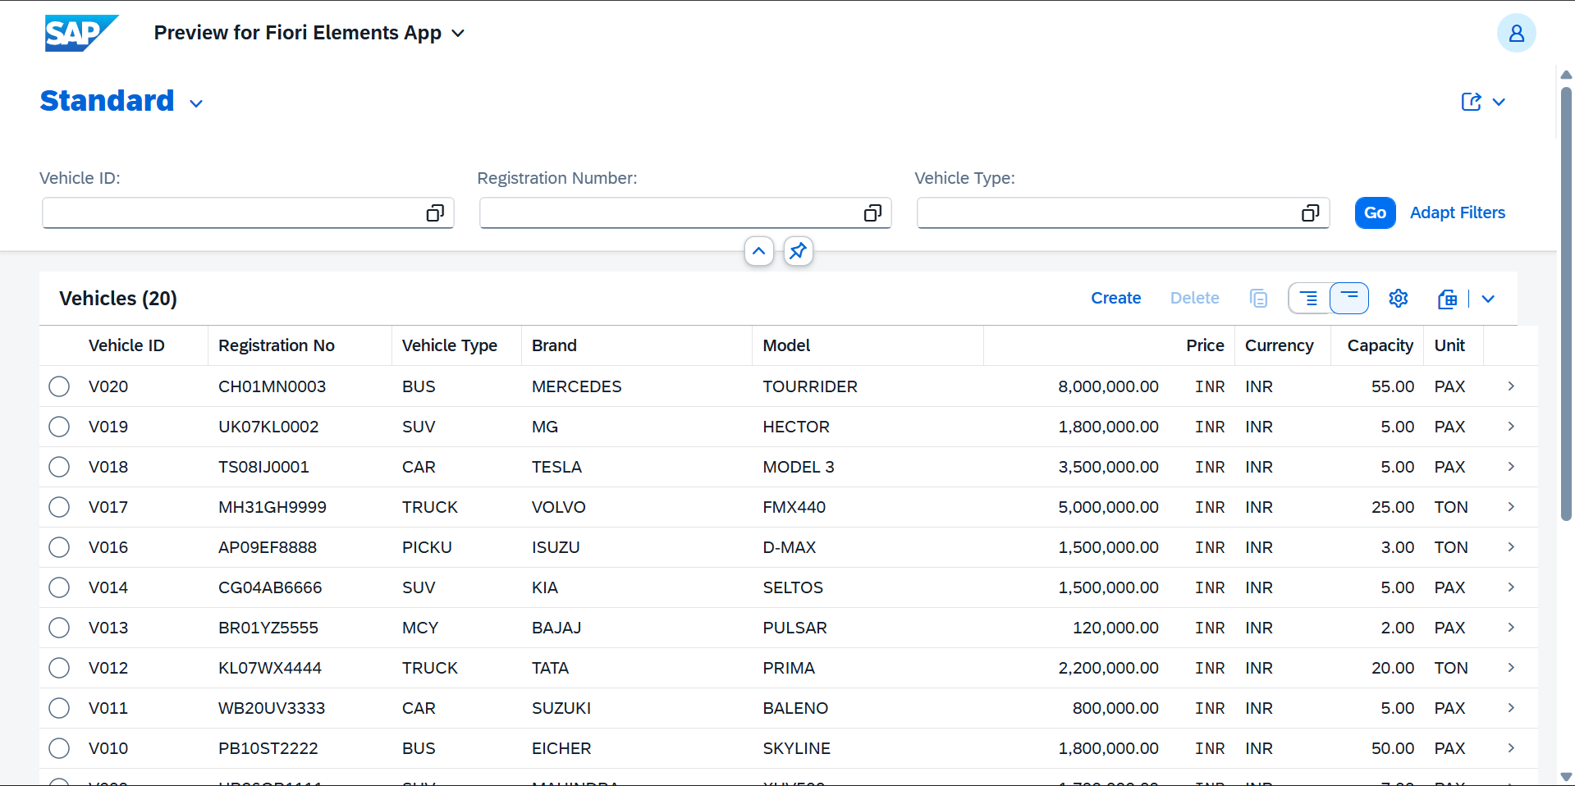Screen dimensions: 1575x786
Task: Open Adapt Filters
Action: (x=1458, y=213)
